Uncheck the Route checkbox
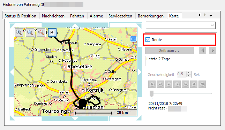 [x=148, y=40]
